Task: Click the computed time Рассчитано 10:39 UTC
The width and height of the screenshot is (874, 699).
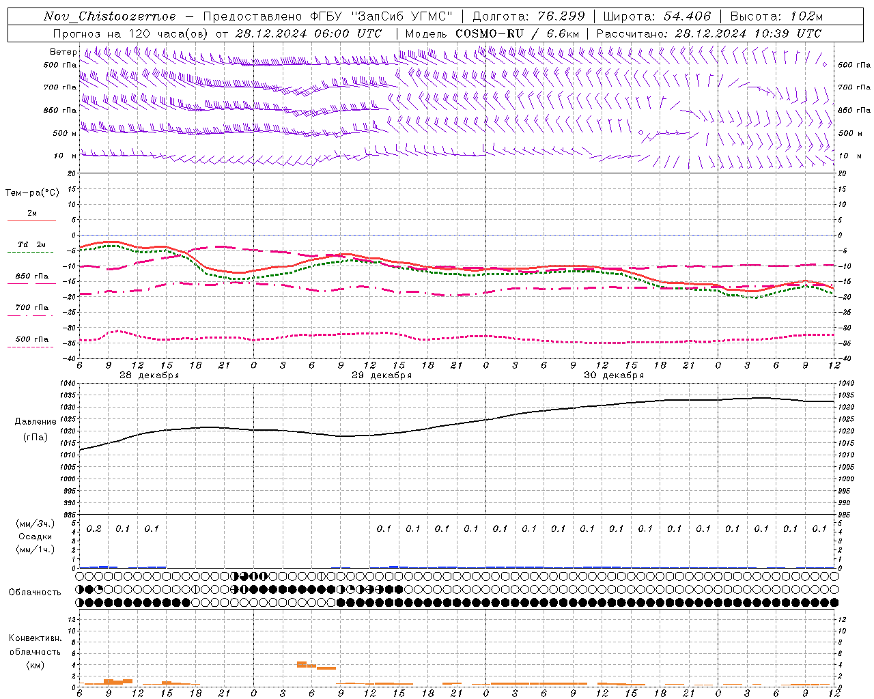Action: pyautogui.click(x=709, y=33)
